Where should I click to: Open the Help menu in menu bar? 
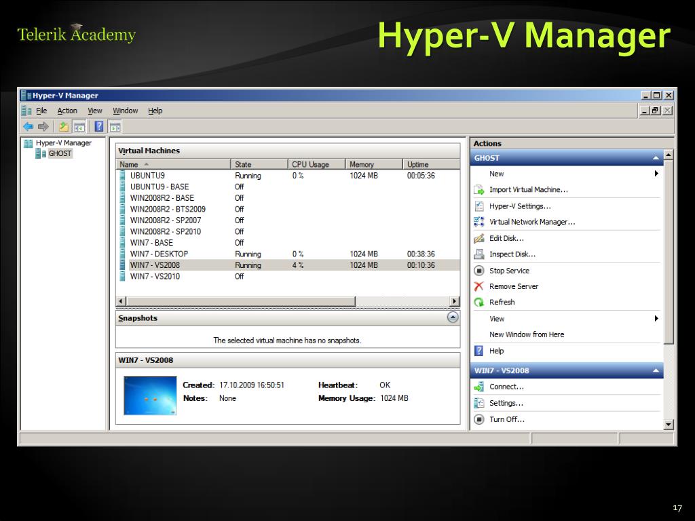pos(155,111)
